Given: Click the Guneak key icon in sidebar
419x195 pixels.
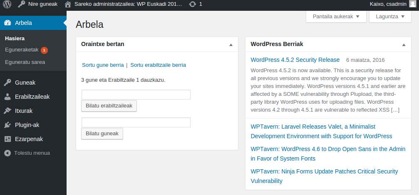Looking at the screenshot, I should tap(7, 83).
